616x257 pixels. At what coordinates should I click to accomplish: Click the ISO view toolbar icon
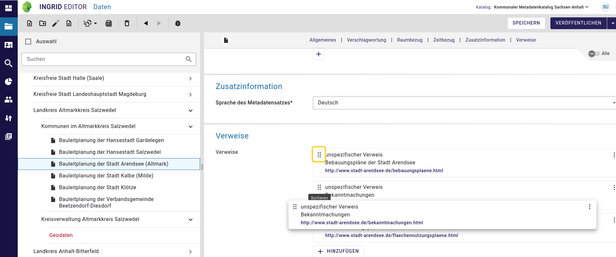point(109,23)
